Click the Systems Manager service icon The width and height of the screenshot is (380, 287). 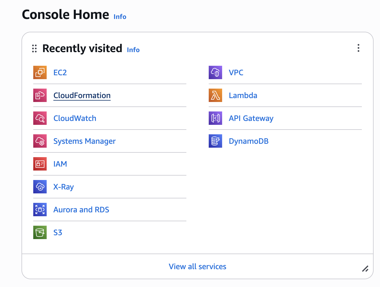[x=40, y=141]
